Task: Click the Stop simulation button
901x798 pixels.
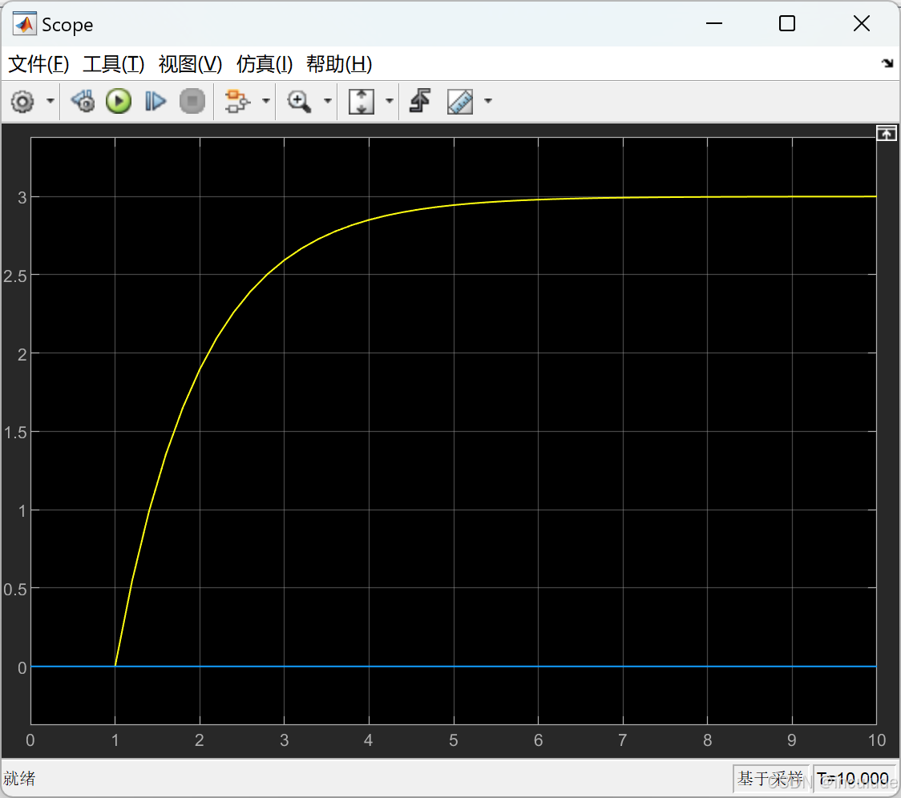Action: point(192,102)
